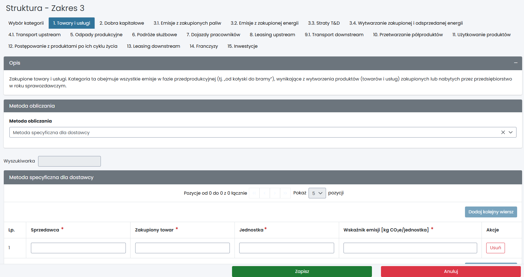This screenshot has width=524, height=277.
Task: Open the Pokaż pozycji count dropdown
Action: pos(317,193)
